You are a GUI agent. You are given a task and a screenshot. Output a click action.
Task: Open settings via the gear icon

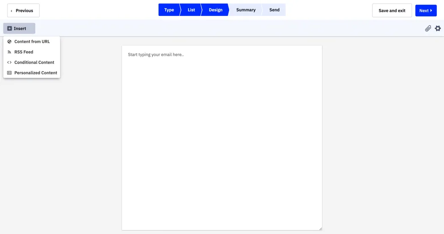(438, 28)
